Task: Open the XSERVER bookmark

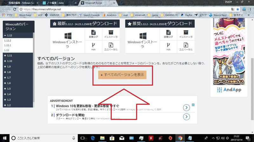Action: click(x=52, y=15)
